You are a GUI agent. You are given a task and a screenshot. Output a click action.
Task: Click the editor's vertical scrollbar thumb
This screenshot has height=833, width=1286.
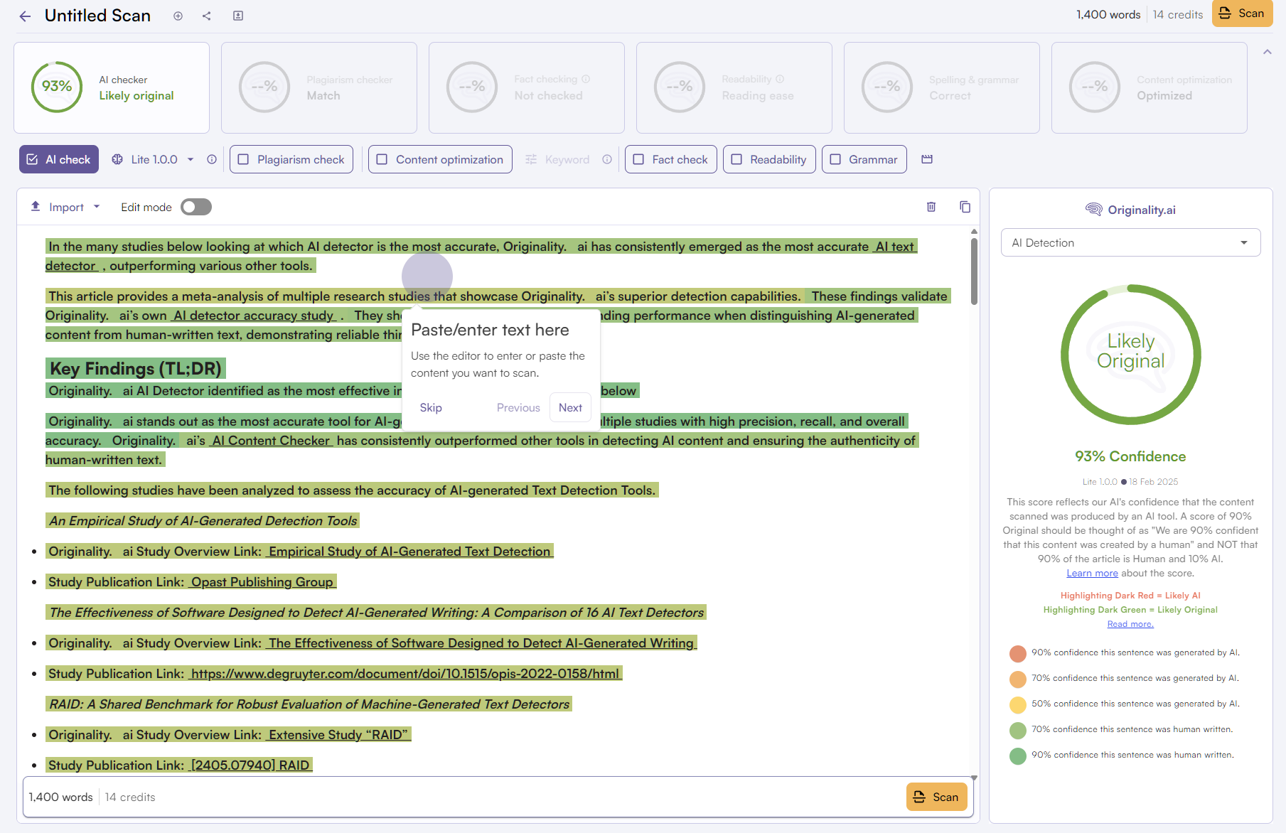point(974,270)
